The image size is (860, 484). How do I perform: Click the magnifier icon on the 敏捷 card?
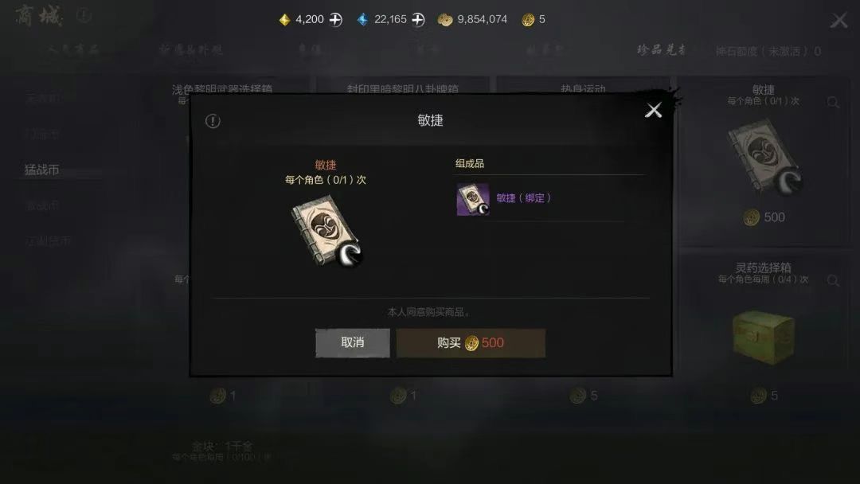point(833,103)
